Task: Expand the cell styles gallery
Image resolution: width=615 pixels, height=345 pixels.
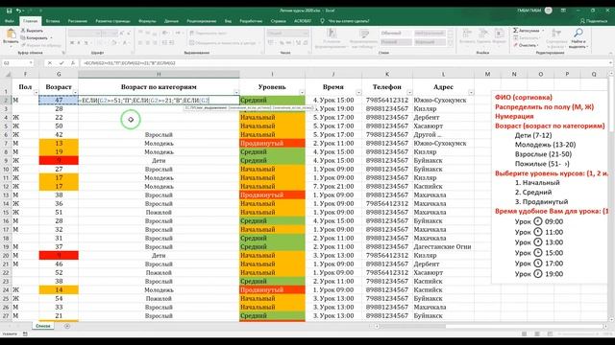Action: tap(451, 43)
